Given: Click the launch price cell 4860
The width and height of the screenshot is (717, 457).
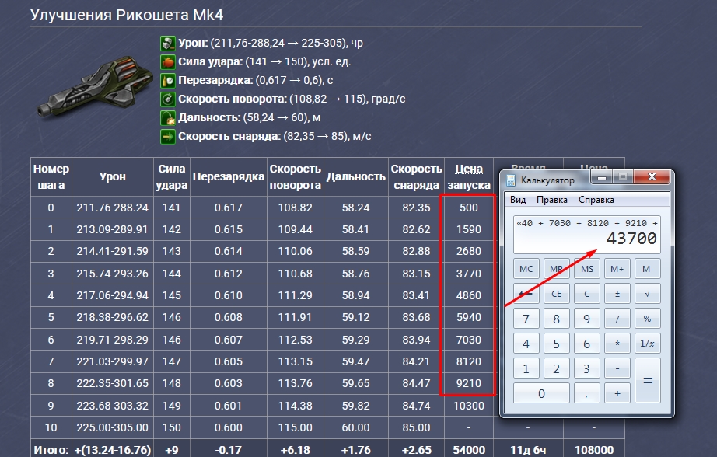Looking at the screenshot, I should (469, 295).
